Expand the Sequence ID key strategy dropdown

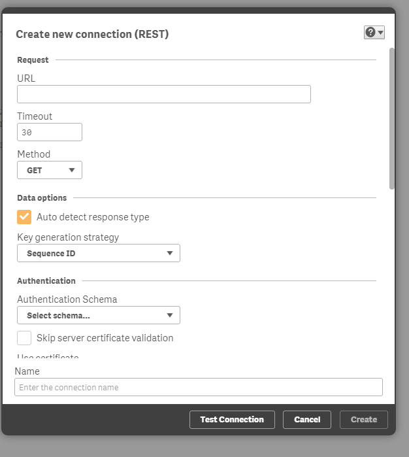click(98, 253)
